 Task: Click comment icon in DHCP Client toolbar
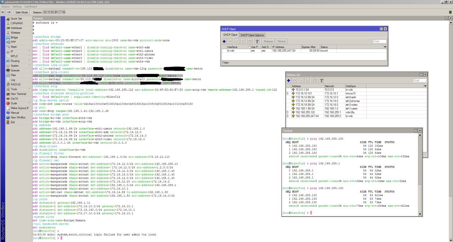[250, 41]
